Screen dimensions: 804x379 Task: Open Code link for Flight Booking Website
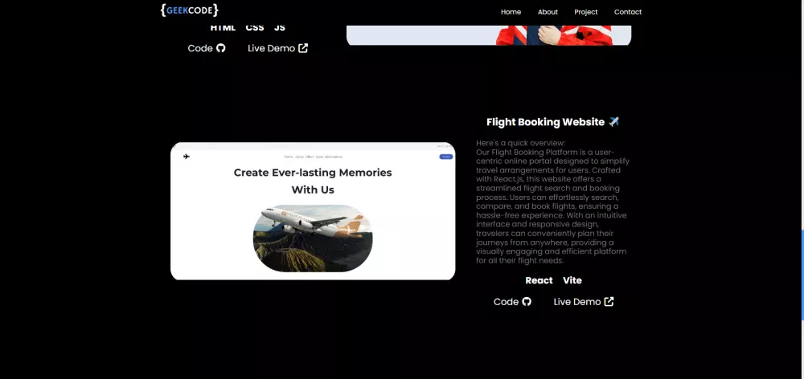point(512,302)
